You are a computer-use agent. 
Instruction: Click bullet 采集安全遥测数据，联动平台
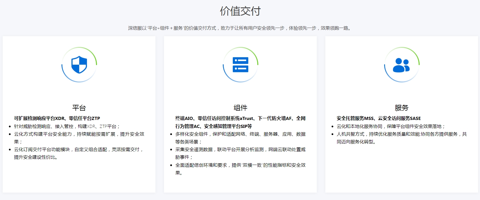[240, 153]
